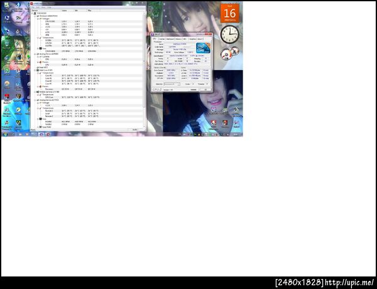Click the HWMonitor title bar icon
The width and height of the screenshot is (377, 289).
pyautogui.click(x=31, y=4)
